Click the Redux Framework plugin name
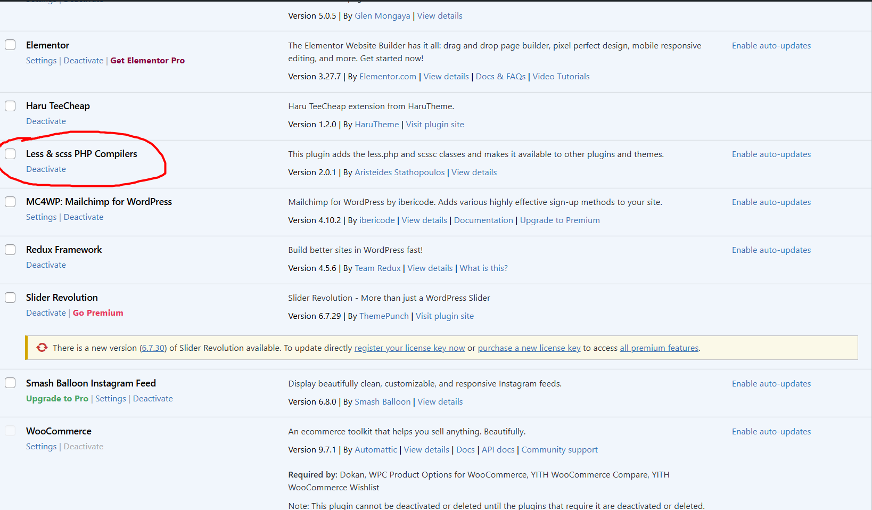Image resolution: width=872 pixels, height=510 pixels. click(x=64, y=249)
